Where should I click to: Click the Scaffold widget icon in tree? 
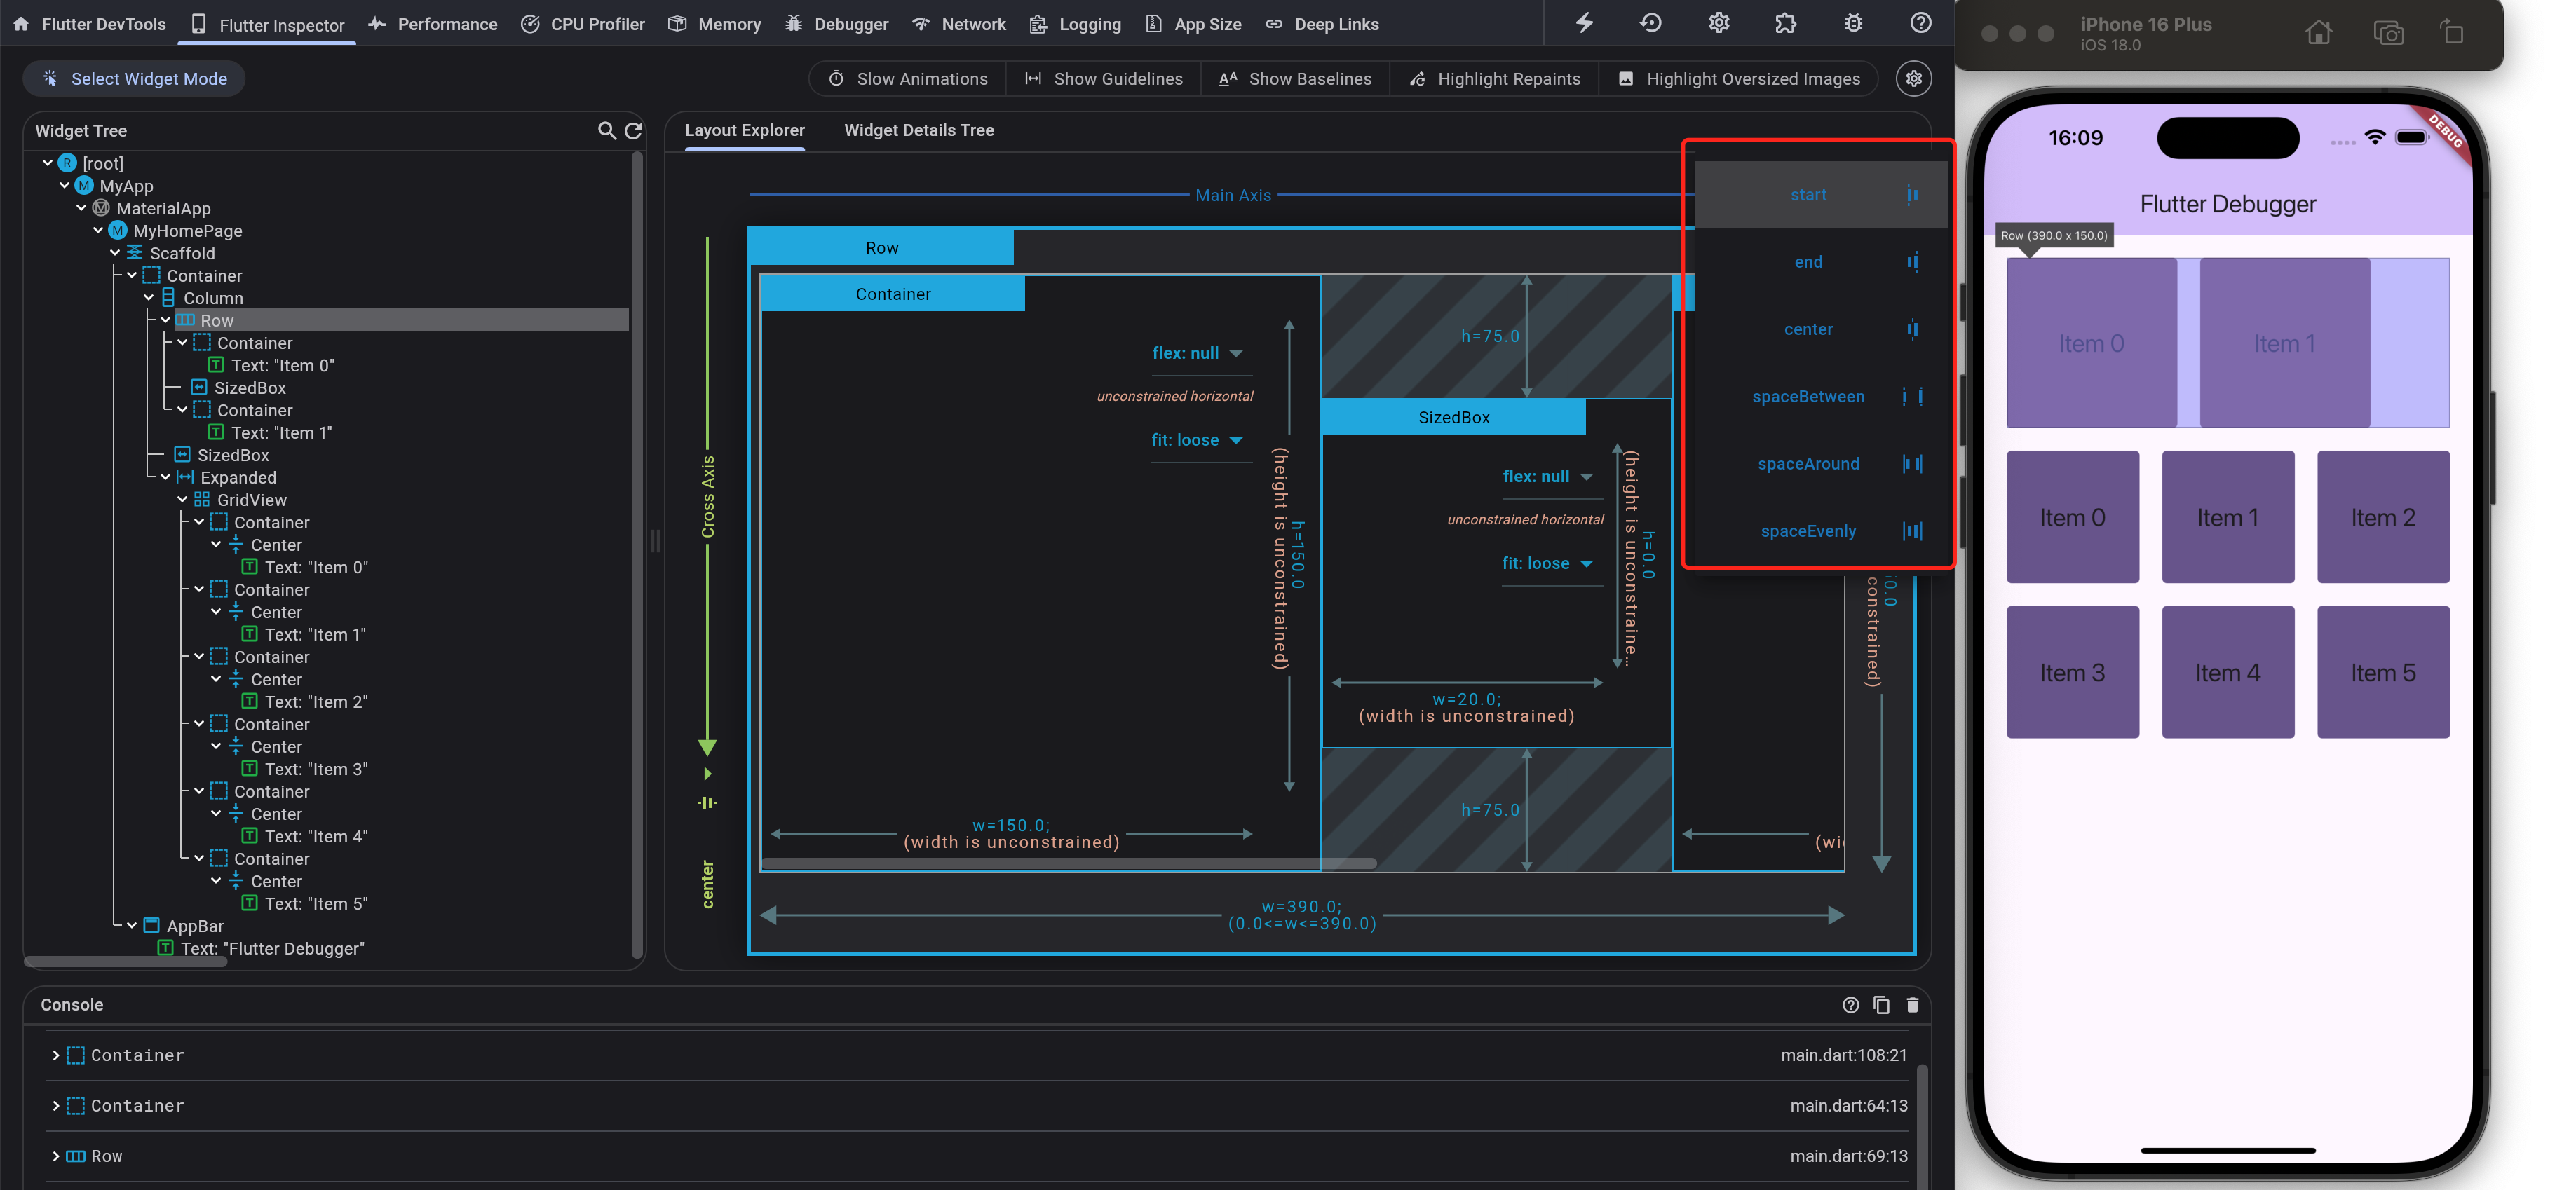(x=134, y=253)
